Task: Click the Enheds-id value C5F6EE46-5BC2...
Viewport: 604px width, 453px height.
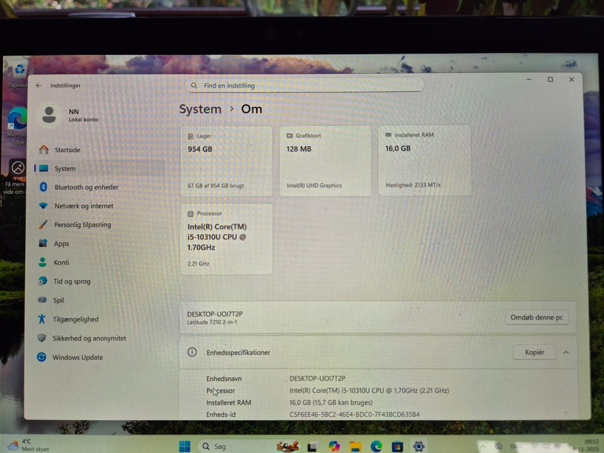Action: pyautogui.click(x=354, y=415)
